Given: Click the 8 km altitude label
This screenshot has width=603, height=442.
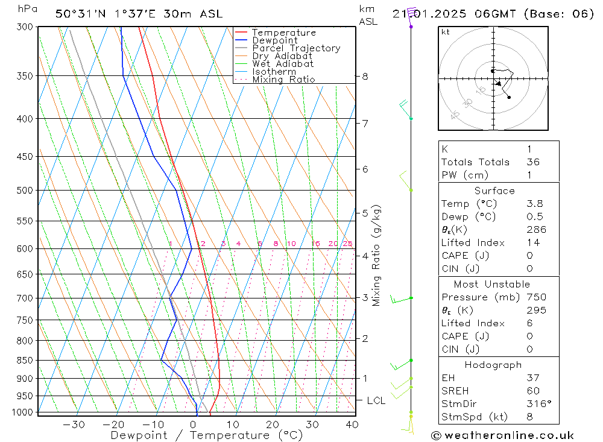Looking at the screenshot, I should click(365, 77).
